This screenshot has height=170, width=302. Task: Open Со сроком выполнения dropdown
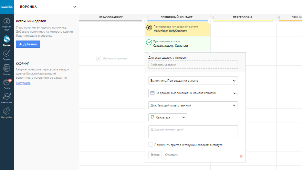point(193,93)
